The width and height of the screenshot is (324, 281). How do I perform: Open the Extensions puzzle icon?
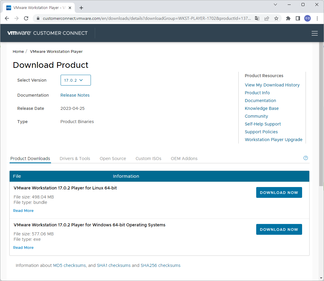click(x=288, y=18)
